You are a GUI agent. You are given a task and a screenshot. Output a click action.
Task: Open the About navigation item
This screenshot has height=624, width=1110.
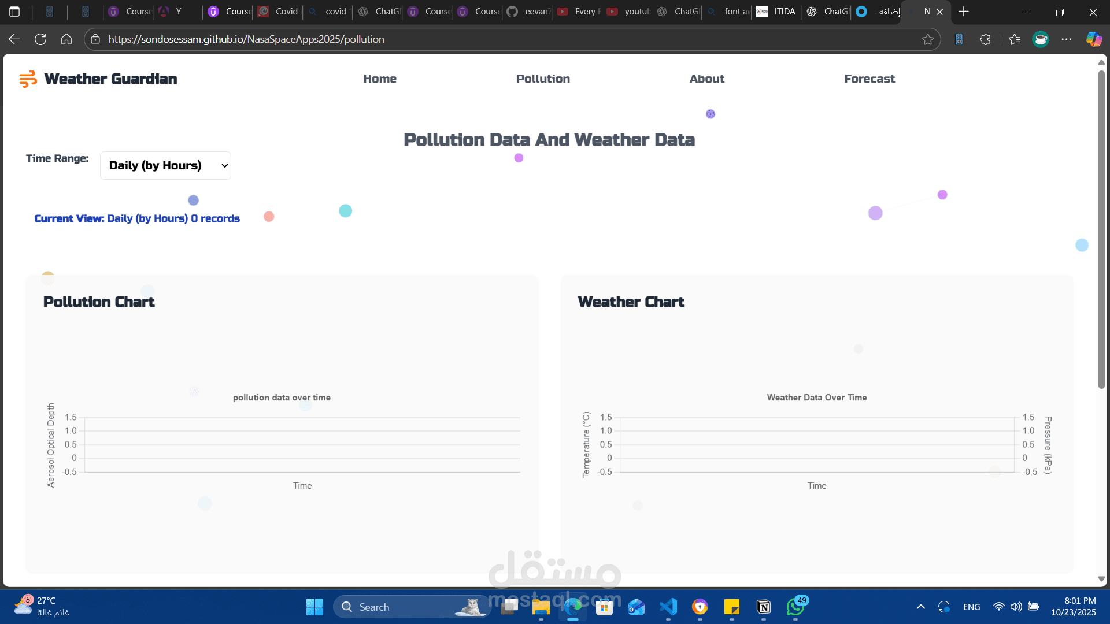tap(706, 79)
